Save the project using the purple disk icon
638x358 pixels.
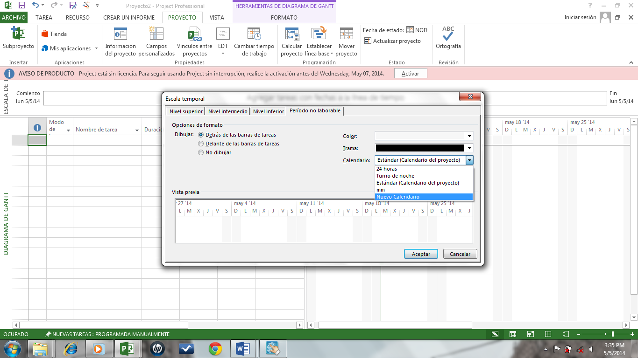coord(21,6)
